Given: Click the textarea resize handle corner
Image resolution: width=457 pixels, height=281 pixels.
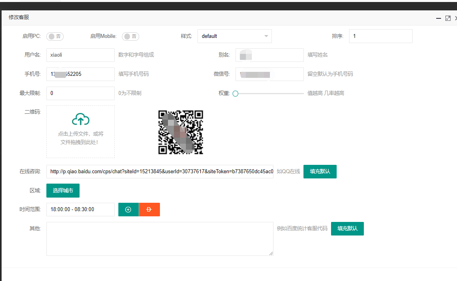Looking at the screenshot, I should click(x=271, y=253).
